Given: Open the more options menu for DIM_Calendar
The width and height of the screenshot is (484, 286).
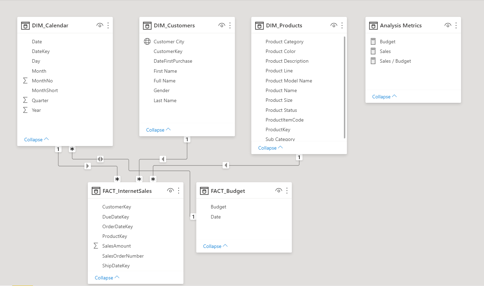Looking at the screenshot, I should tap(108, 25).
